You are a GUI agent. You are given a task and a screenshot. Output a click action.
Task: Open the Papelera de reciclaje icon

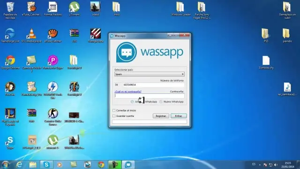(x=10, y=10)
